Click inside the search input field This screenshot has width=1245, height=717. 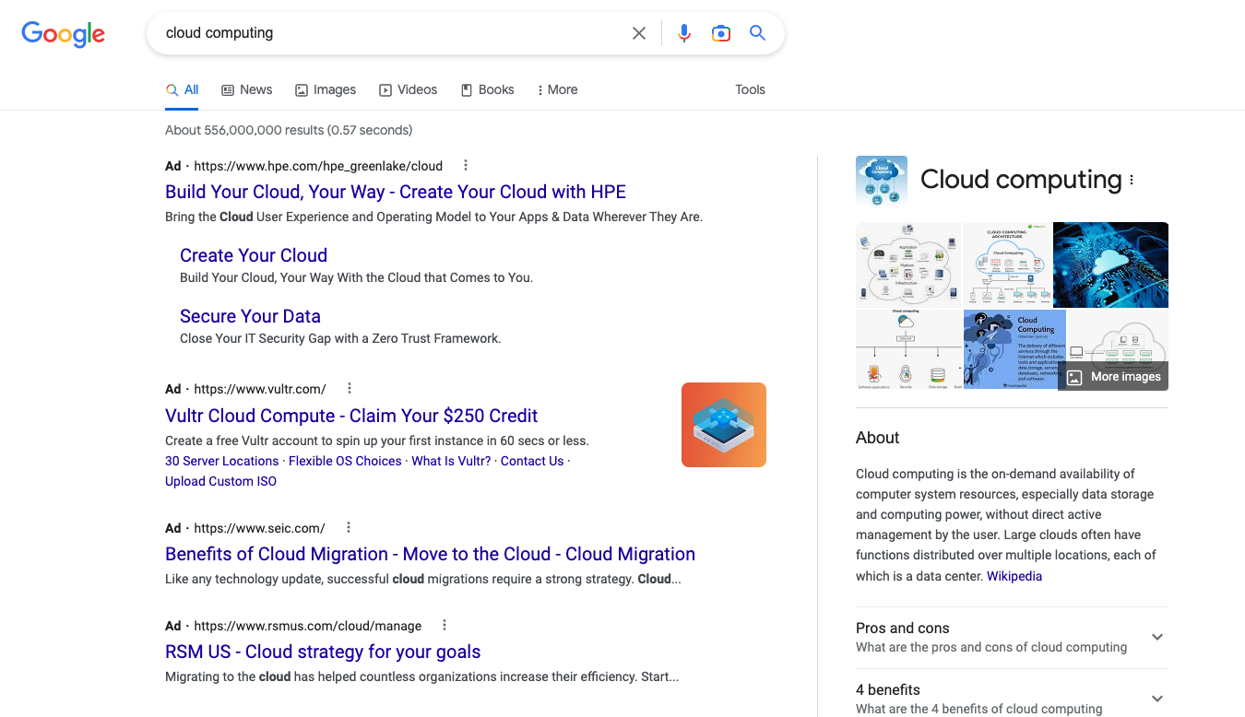click(x=387, y=32)
